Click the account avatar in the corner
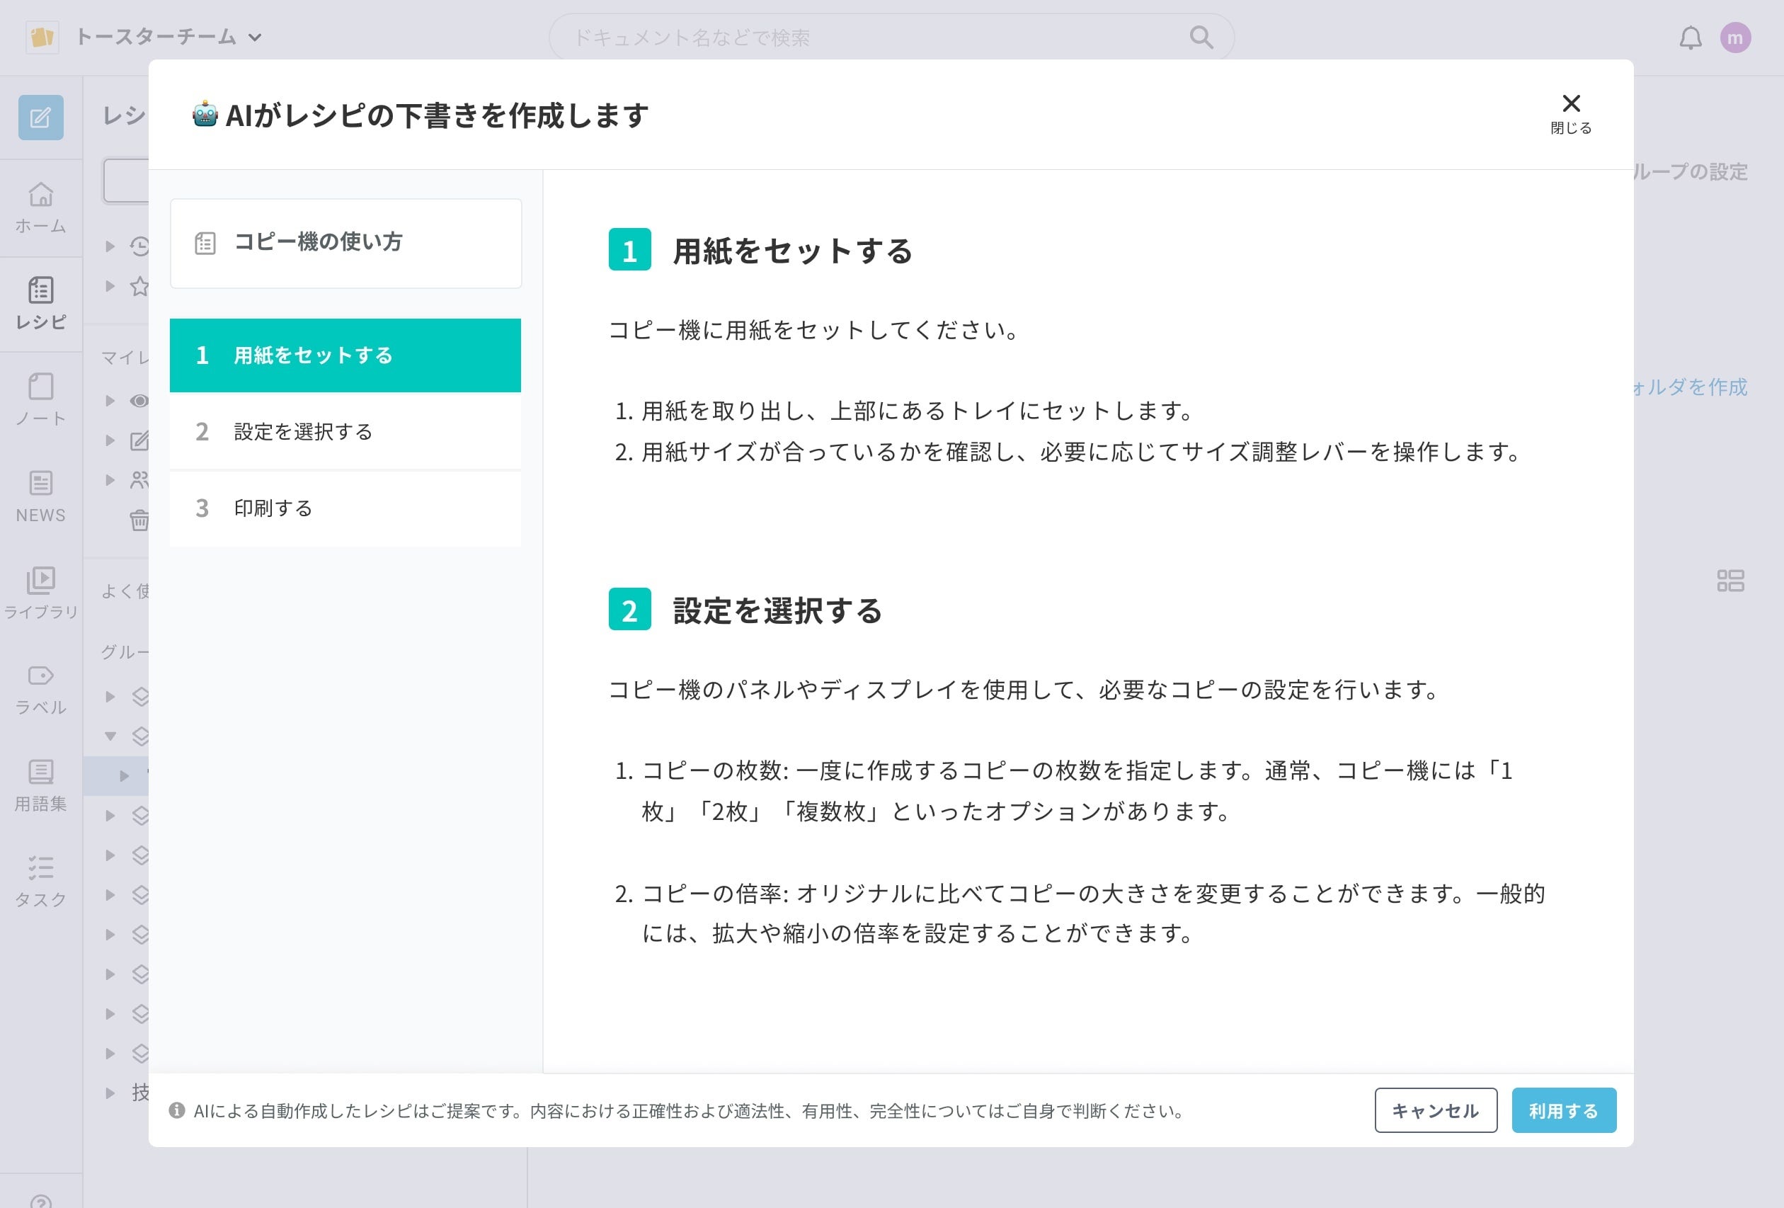Viewport: 1784px width, 1208px height. [x=1737, y=37]
